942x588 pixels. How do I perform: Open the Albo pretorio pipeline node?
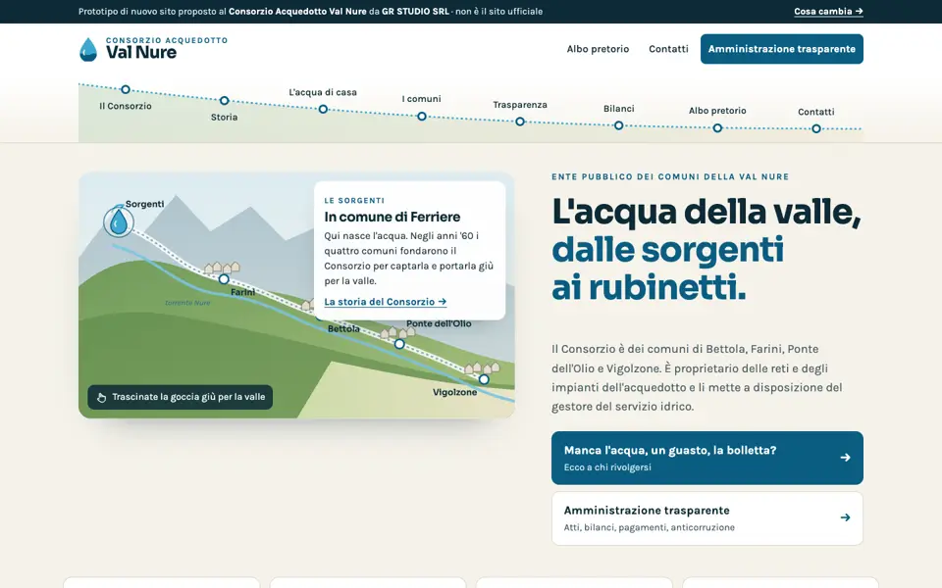point(717,127)
